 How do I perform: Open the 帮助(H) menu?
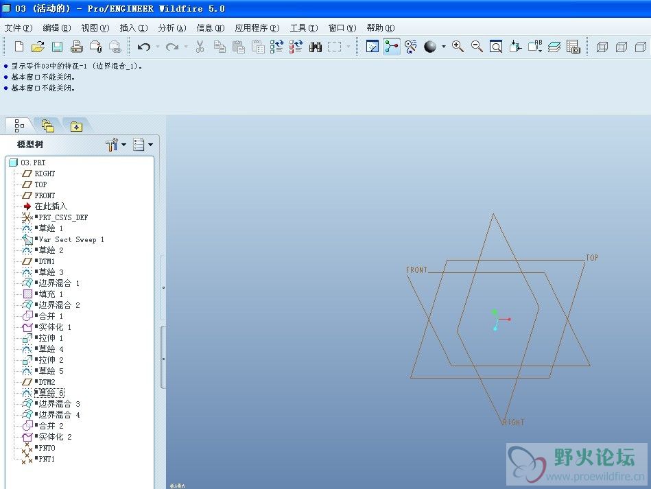381,28
